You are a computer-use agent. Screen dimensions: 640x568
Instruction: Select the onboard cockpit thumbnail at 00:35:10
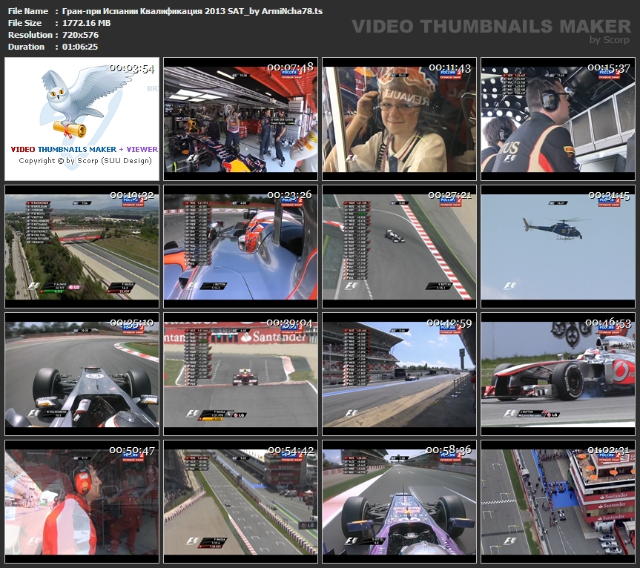point(82,374)
